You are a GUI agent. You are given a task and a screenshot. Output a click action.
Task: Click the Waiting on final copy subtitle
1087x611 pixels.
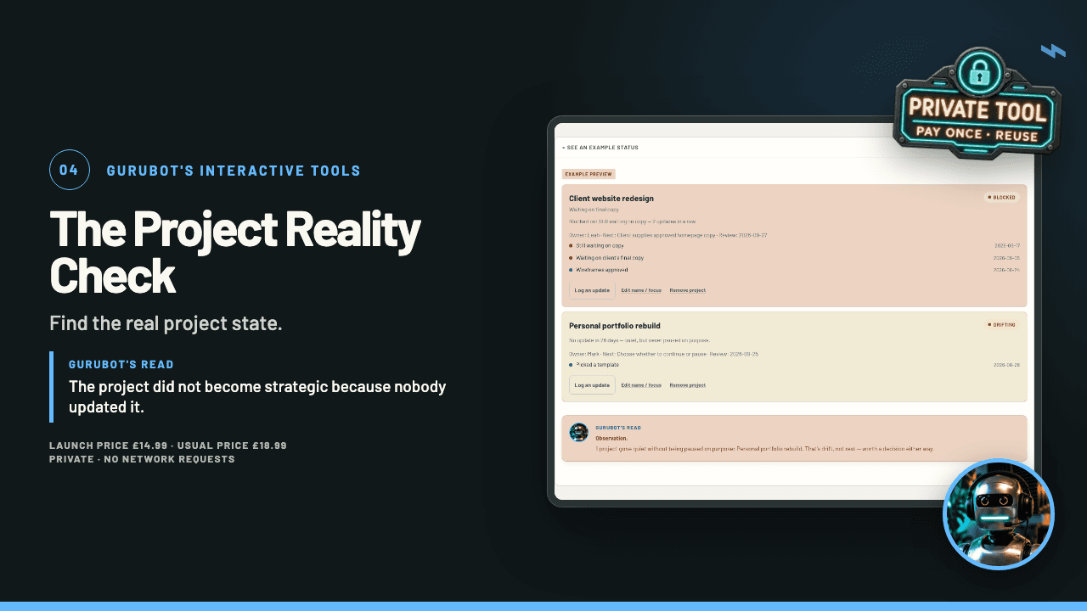[594, 209]
